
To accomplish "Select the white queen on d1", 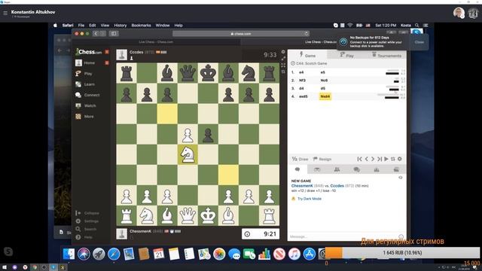I will (x=188, y=215).
